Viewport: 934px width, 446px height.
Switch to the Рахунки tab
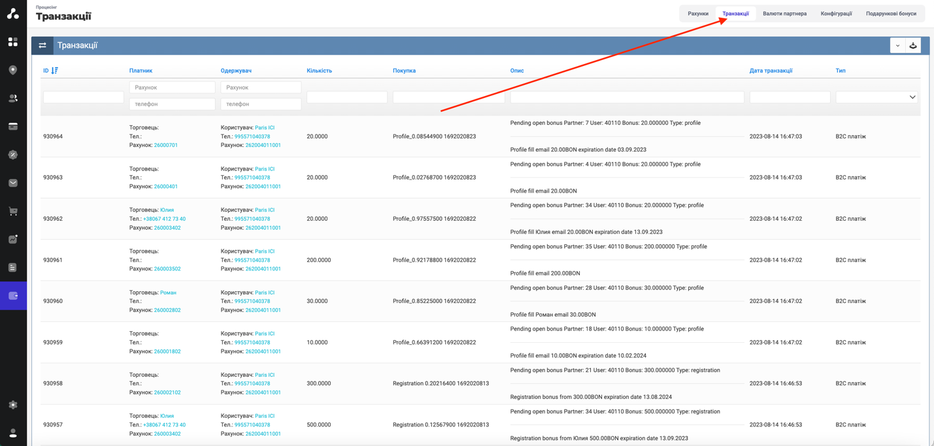698,14
